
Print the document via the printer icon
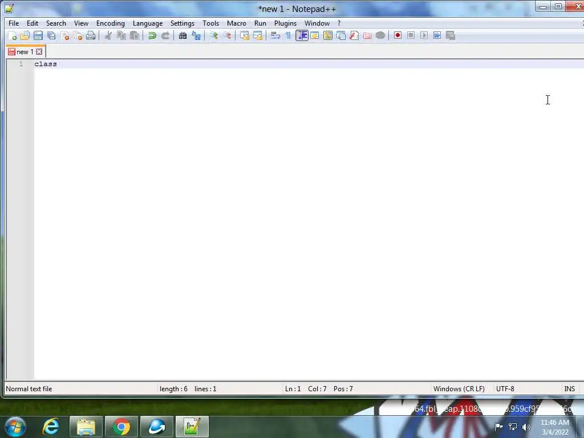(x=91, y=36)
